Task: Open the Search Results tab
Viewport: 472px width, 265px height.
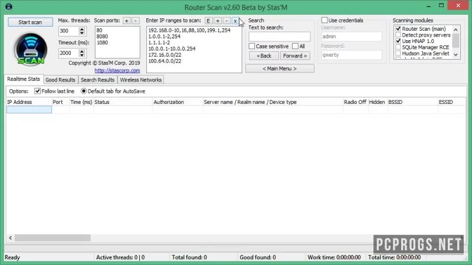Action: 97,80
